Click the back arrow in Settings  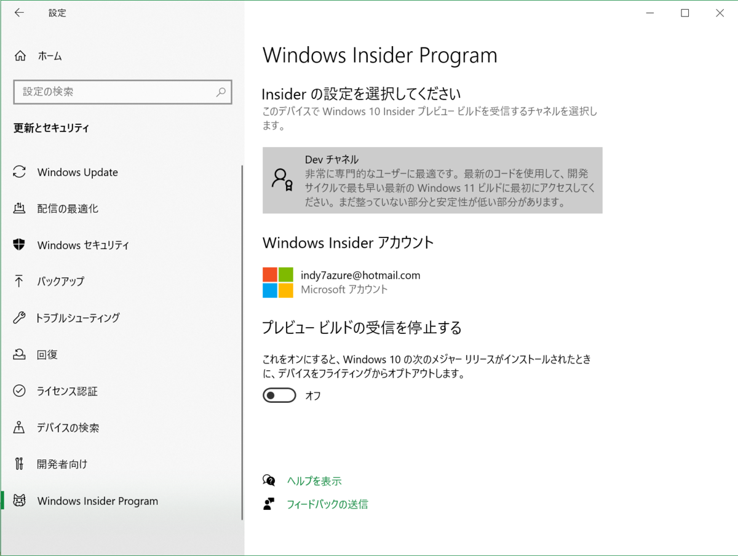19,13
